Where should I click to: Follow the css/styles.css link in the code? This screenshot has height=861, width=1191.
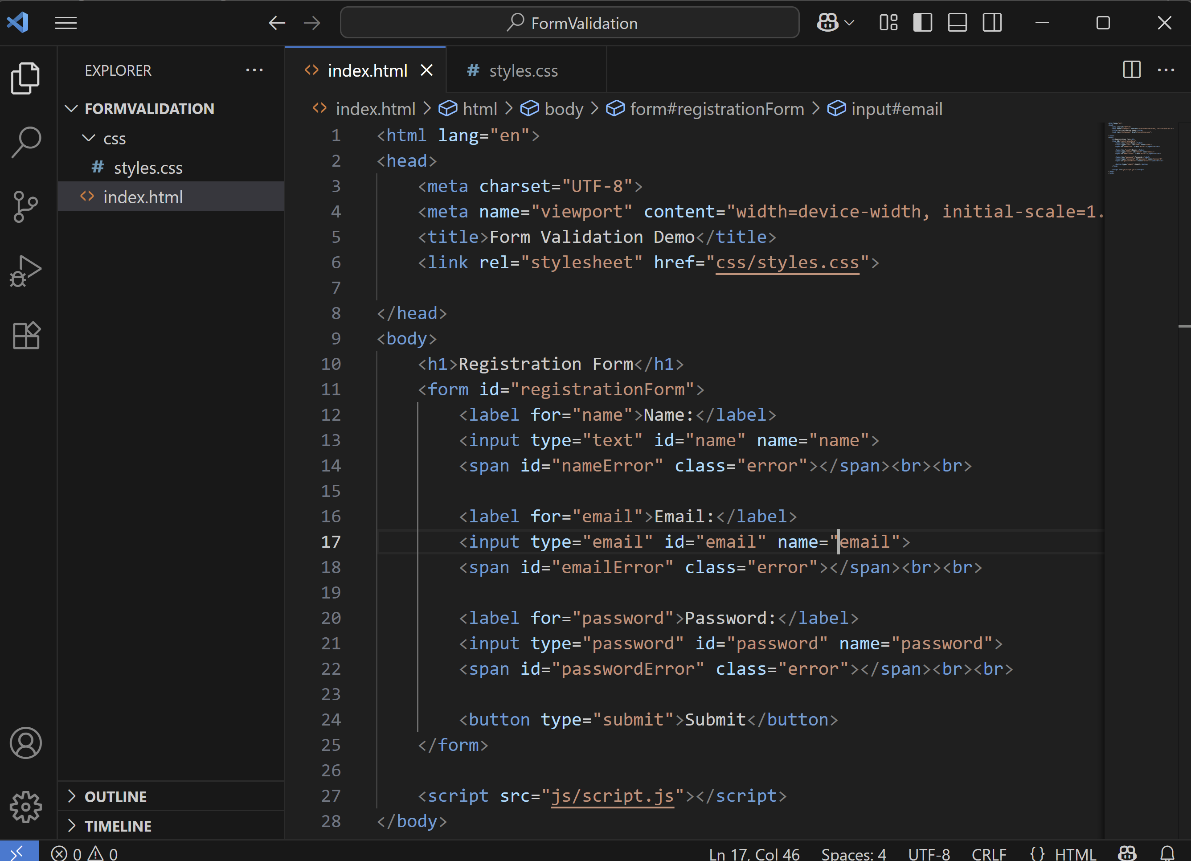(x=787, y=262)
